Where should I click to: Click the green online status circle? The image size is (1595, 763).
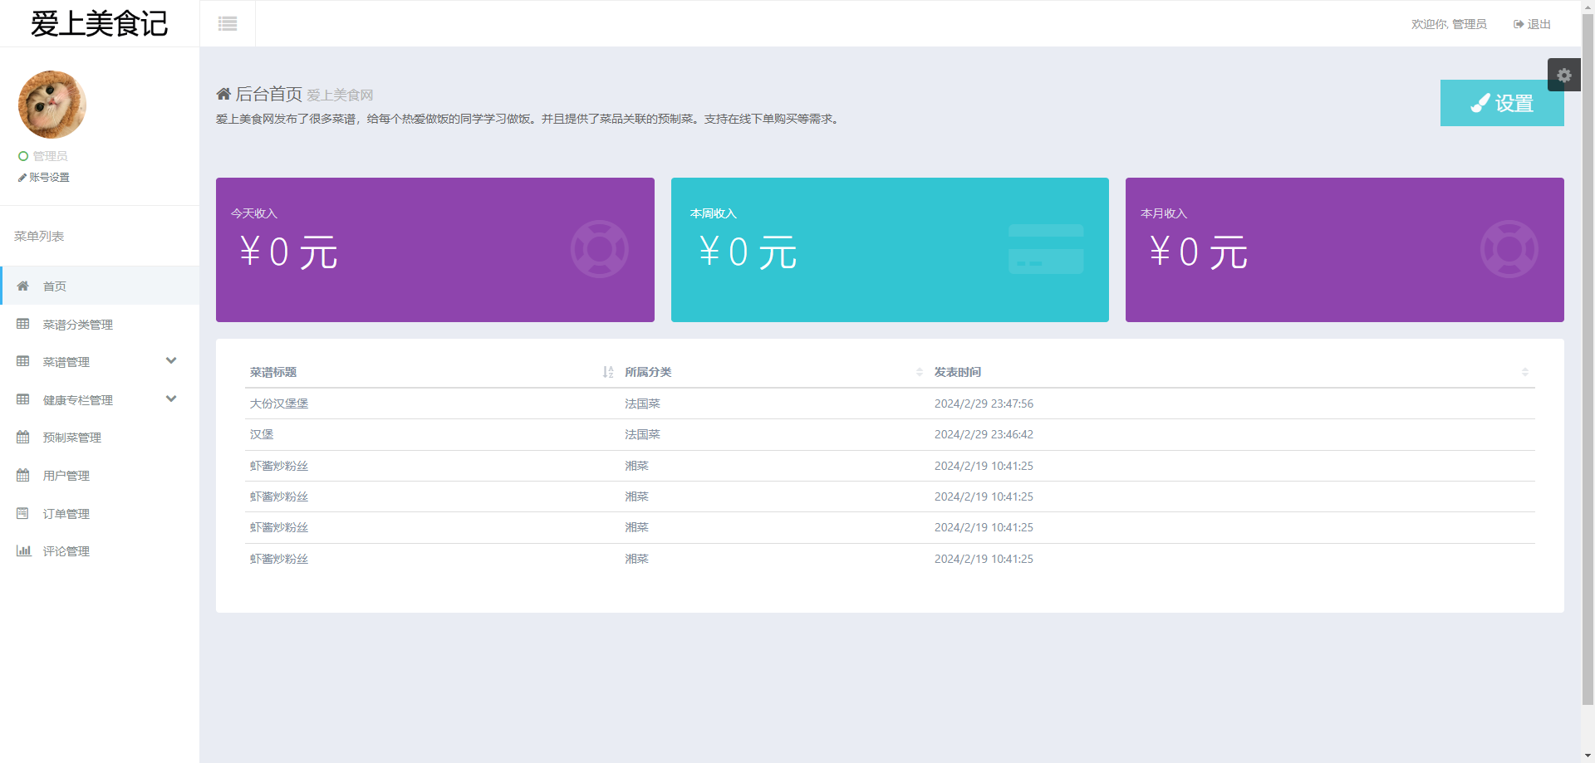tap(23, 156)
